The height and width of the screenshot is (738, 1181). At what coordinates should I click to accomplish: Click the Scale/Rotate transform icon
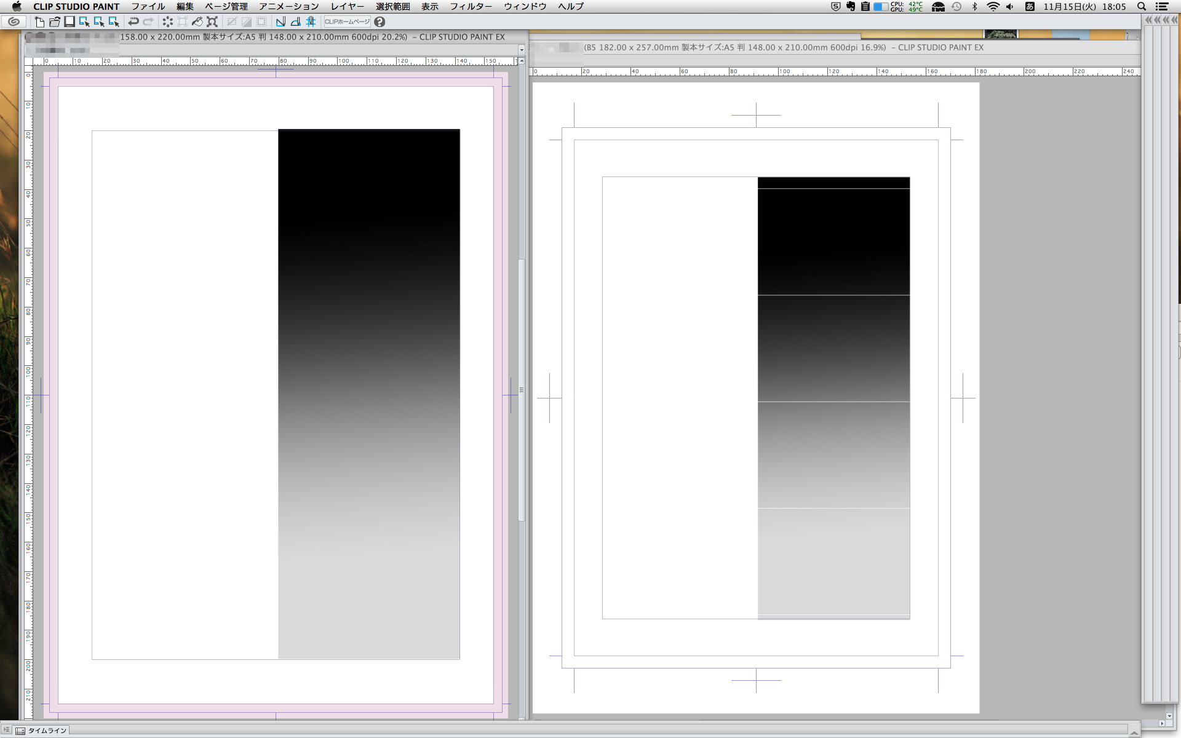click(212, 22)
